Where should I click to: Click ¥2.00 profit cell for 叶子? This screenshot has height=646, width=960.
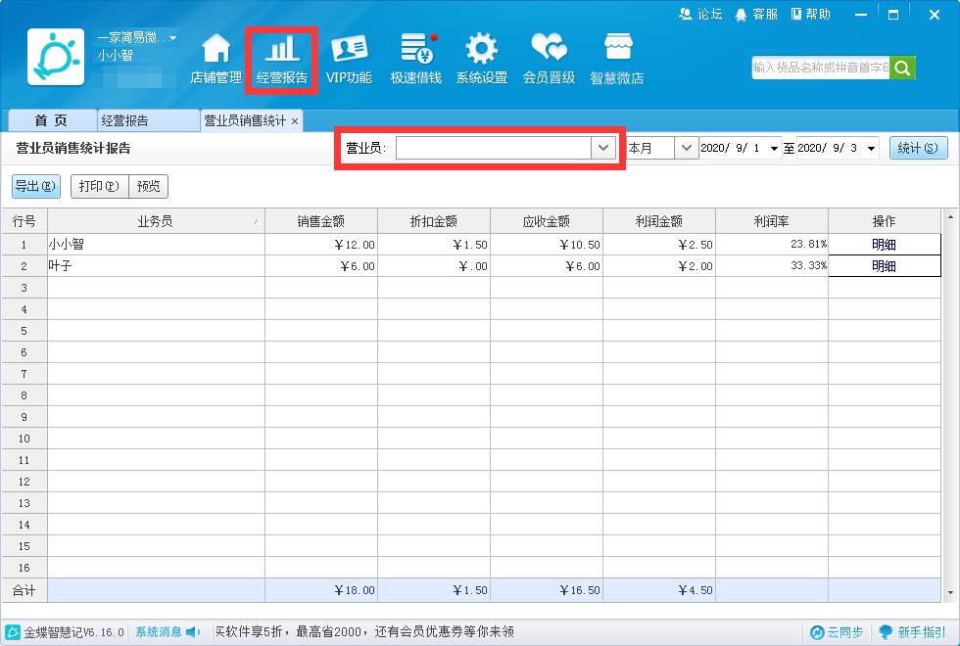point(658,266)
